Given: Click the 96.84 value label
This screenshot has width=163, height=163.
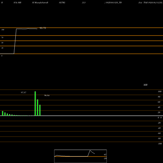Looking at the screenshot, I should tap(47, 96).
